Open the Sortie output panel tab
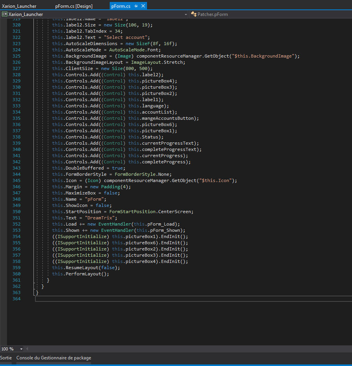This screenshot has width=352, height=366. 6,358
